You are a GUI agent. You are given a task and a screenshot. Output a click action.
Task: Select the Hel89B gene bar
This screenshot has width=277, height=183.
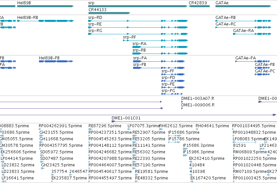(x=45, y=6)
